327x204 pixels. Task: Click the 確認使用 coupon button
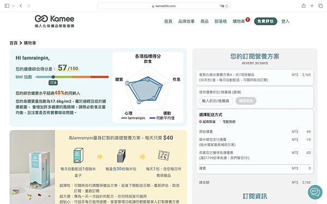coord(246,101)
